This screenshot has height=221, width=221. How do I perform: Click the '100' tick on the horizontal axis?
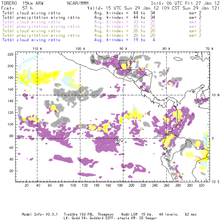[x=73, y=185]
